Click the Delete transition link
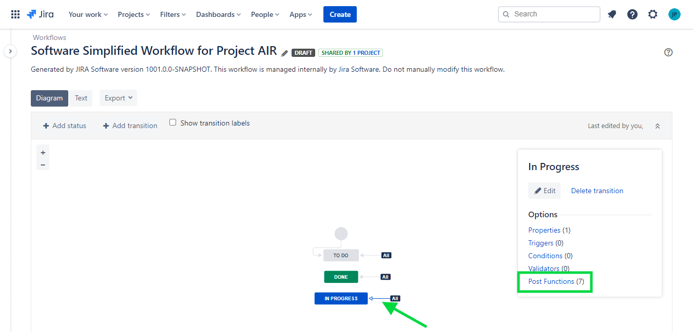693x332 pixels. pyautogui.click(x=597, y=190)
